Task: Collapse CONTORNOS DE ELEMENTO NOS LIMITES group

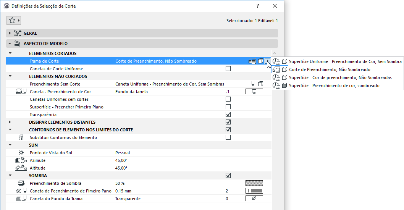Action: click(x=10, y=129)
